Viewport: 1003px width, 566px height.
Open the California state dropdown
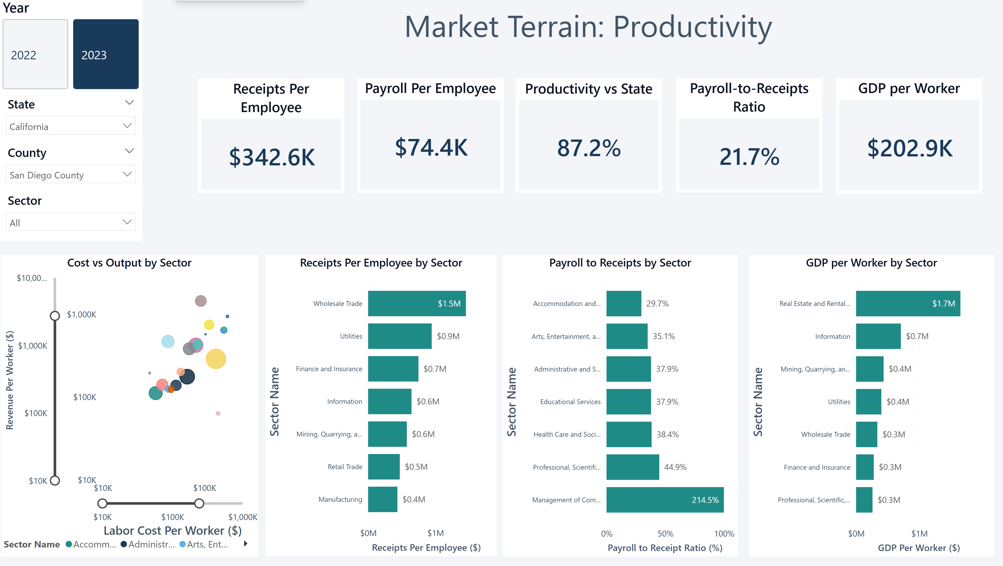(x=71, y=126)
